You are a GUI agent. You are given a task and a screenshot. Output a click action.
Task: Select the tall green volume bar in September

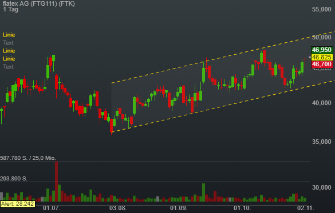pos(203,192)
